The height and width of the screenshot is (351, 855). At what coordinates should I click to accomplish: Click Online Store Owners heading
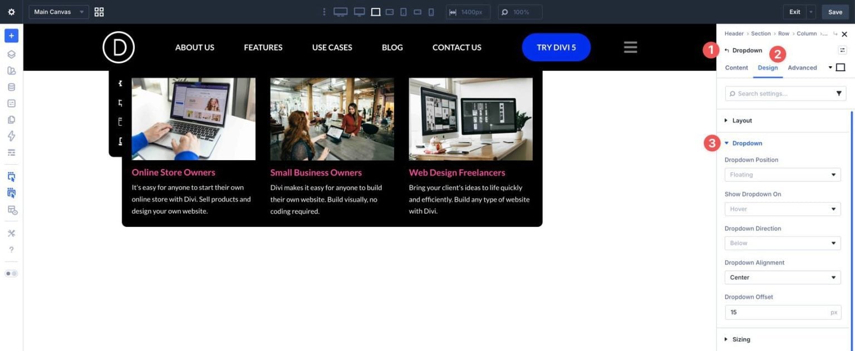174,172
